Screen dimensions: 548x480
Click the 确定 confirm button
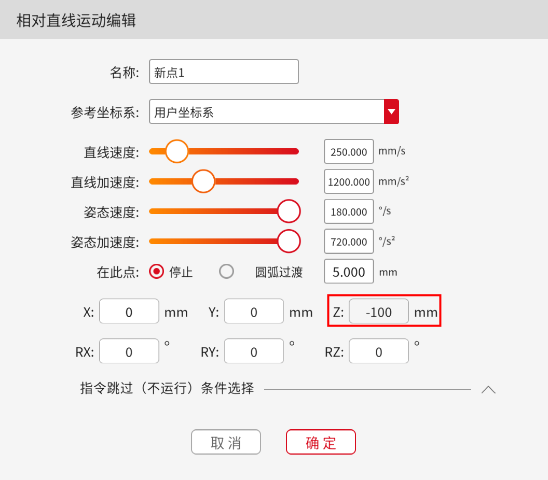tap(321, 442)
